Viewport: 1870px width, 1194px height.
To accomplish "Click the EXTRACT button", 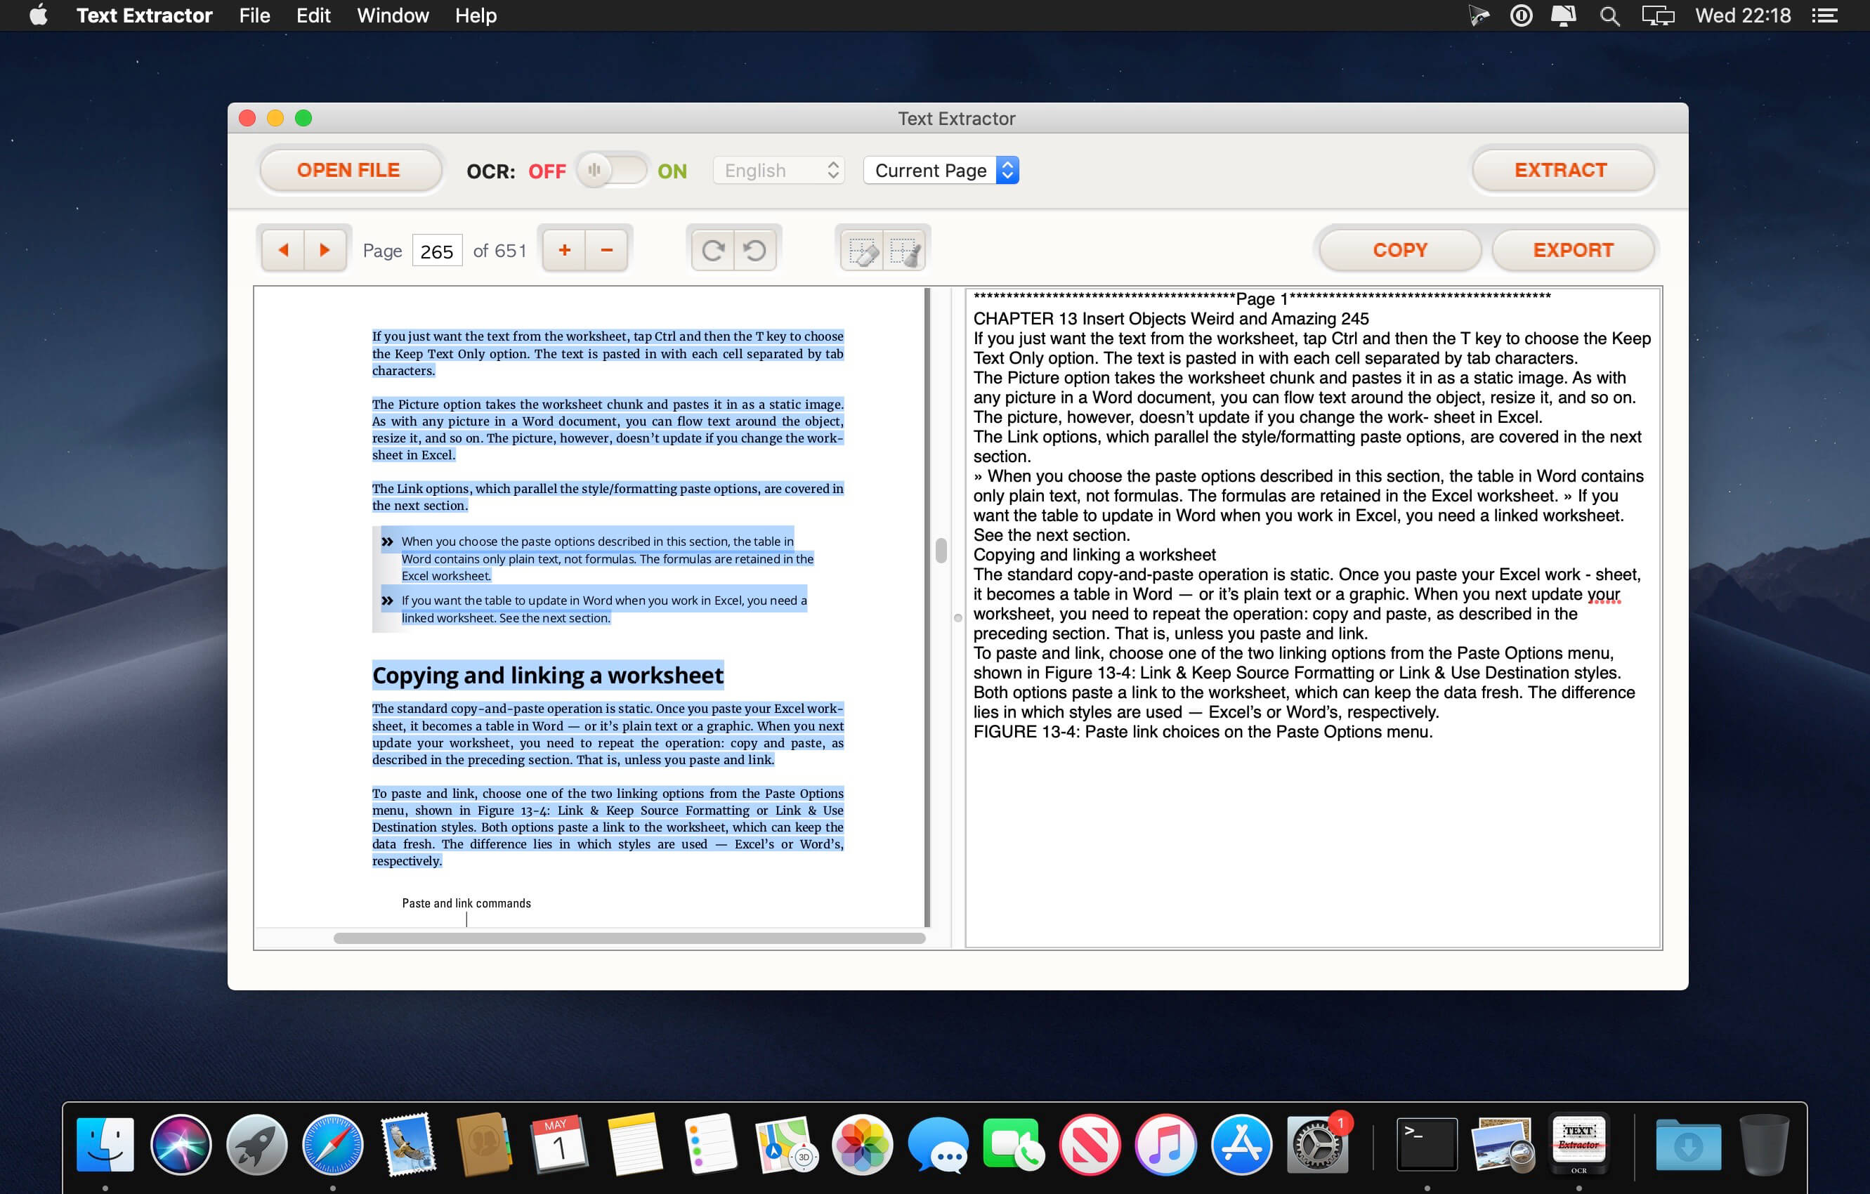I will coord(1561,170).
